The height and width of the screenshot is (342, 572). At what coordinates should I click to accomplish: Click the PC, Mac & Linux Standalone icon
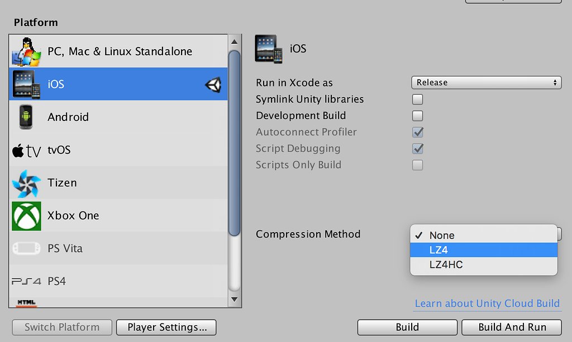(26, 51)
